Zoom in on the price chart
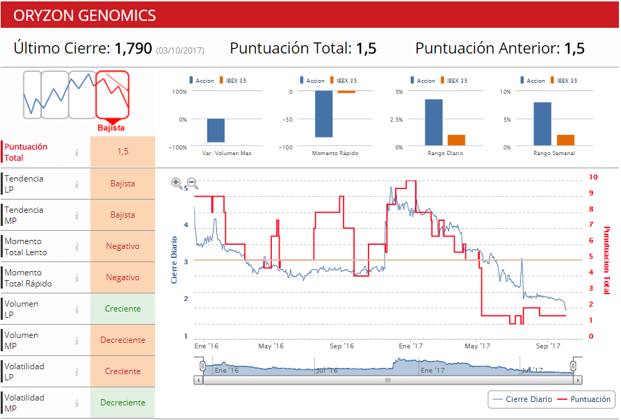The image size is (621, 420). pyautogui.click(x=177, y=183)
